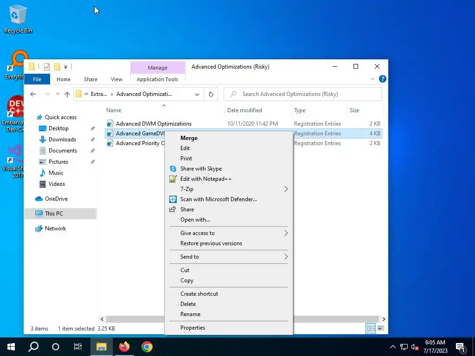Viewport: 475px width, 356px height.
Task: Click the muted volume tray icon
Action: (x=415, y=347)
